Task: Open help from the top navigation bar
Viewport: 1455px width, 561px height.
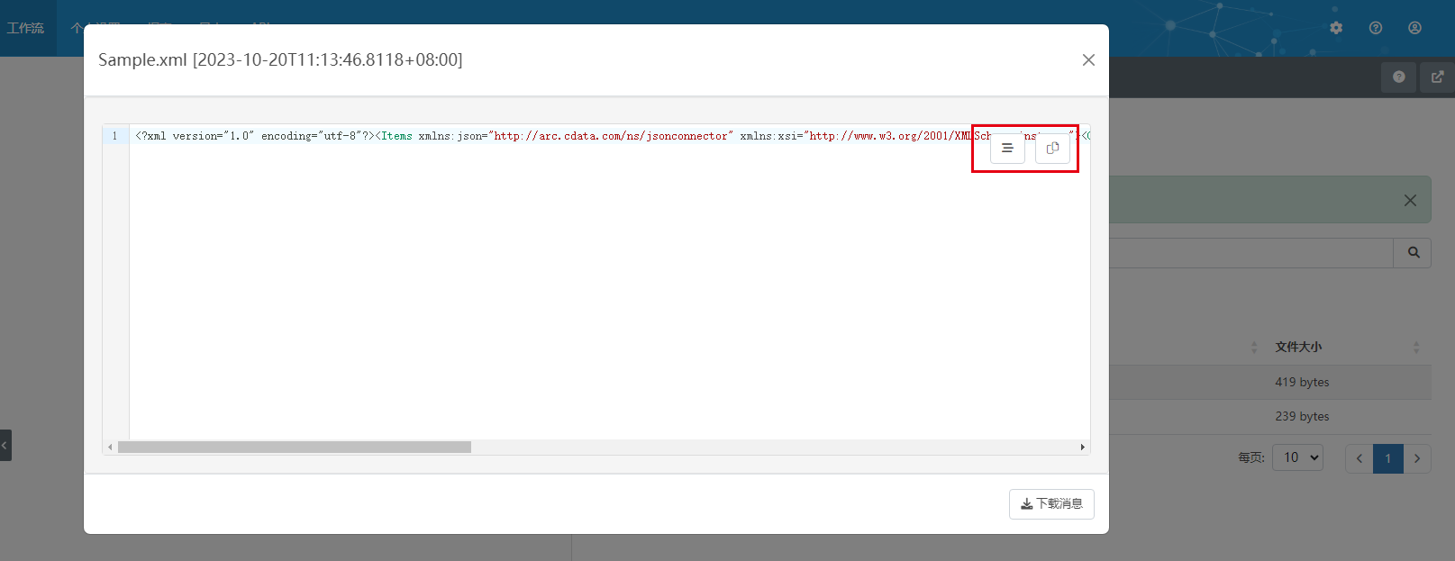Action: (x=1376, y=28)
